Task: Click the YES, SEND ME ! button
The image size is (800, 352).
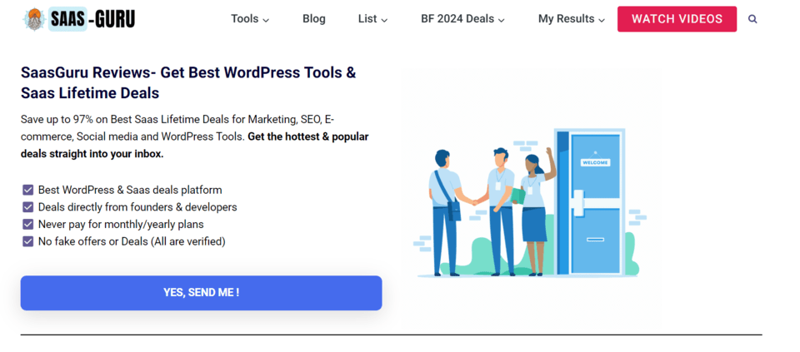Action: pyautogui.click(x=201, y=293)
